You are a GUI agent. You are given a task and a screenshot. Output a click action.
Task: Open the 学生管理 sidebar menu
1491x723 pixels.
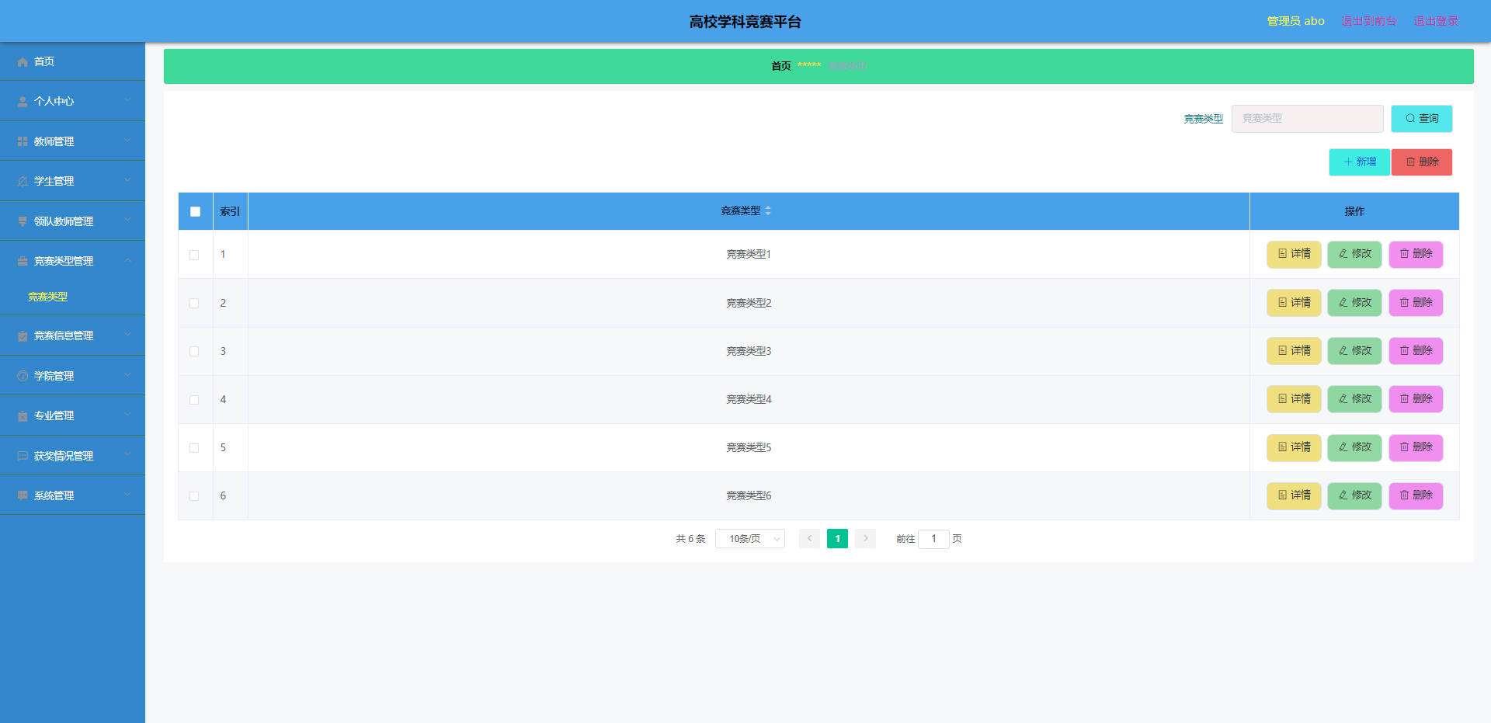coord(72,181)
